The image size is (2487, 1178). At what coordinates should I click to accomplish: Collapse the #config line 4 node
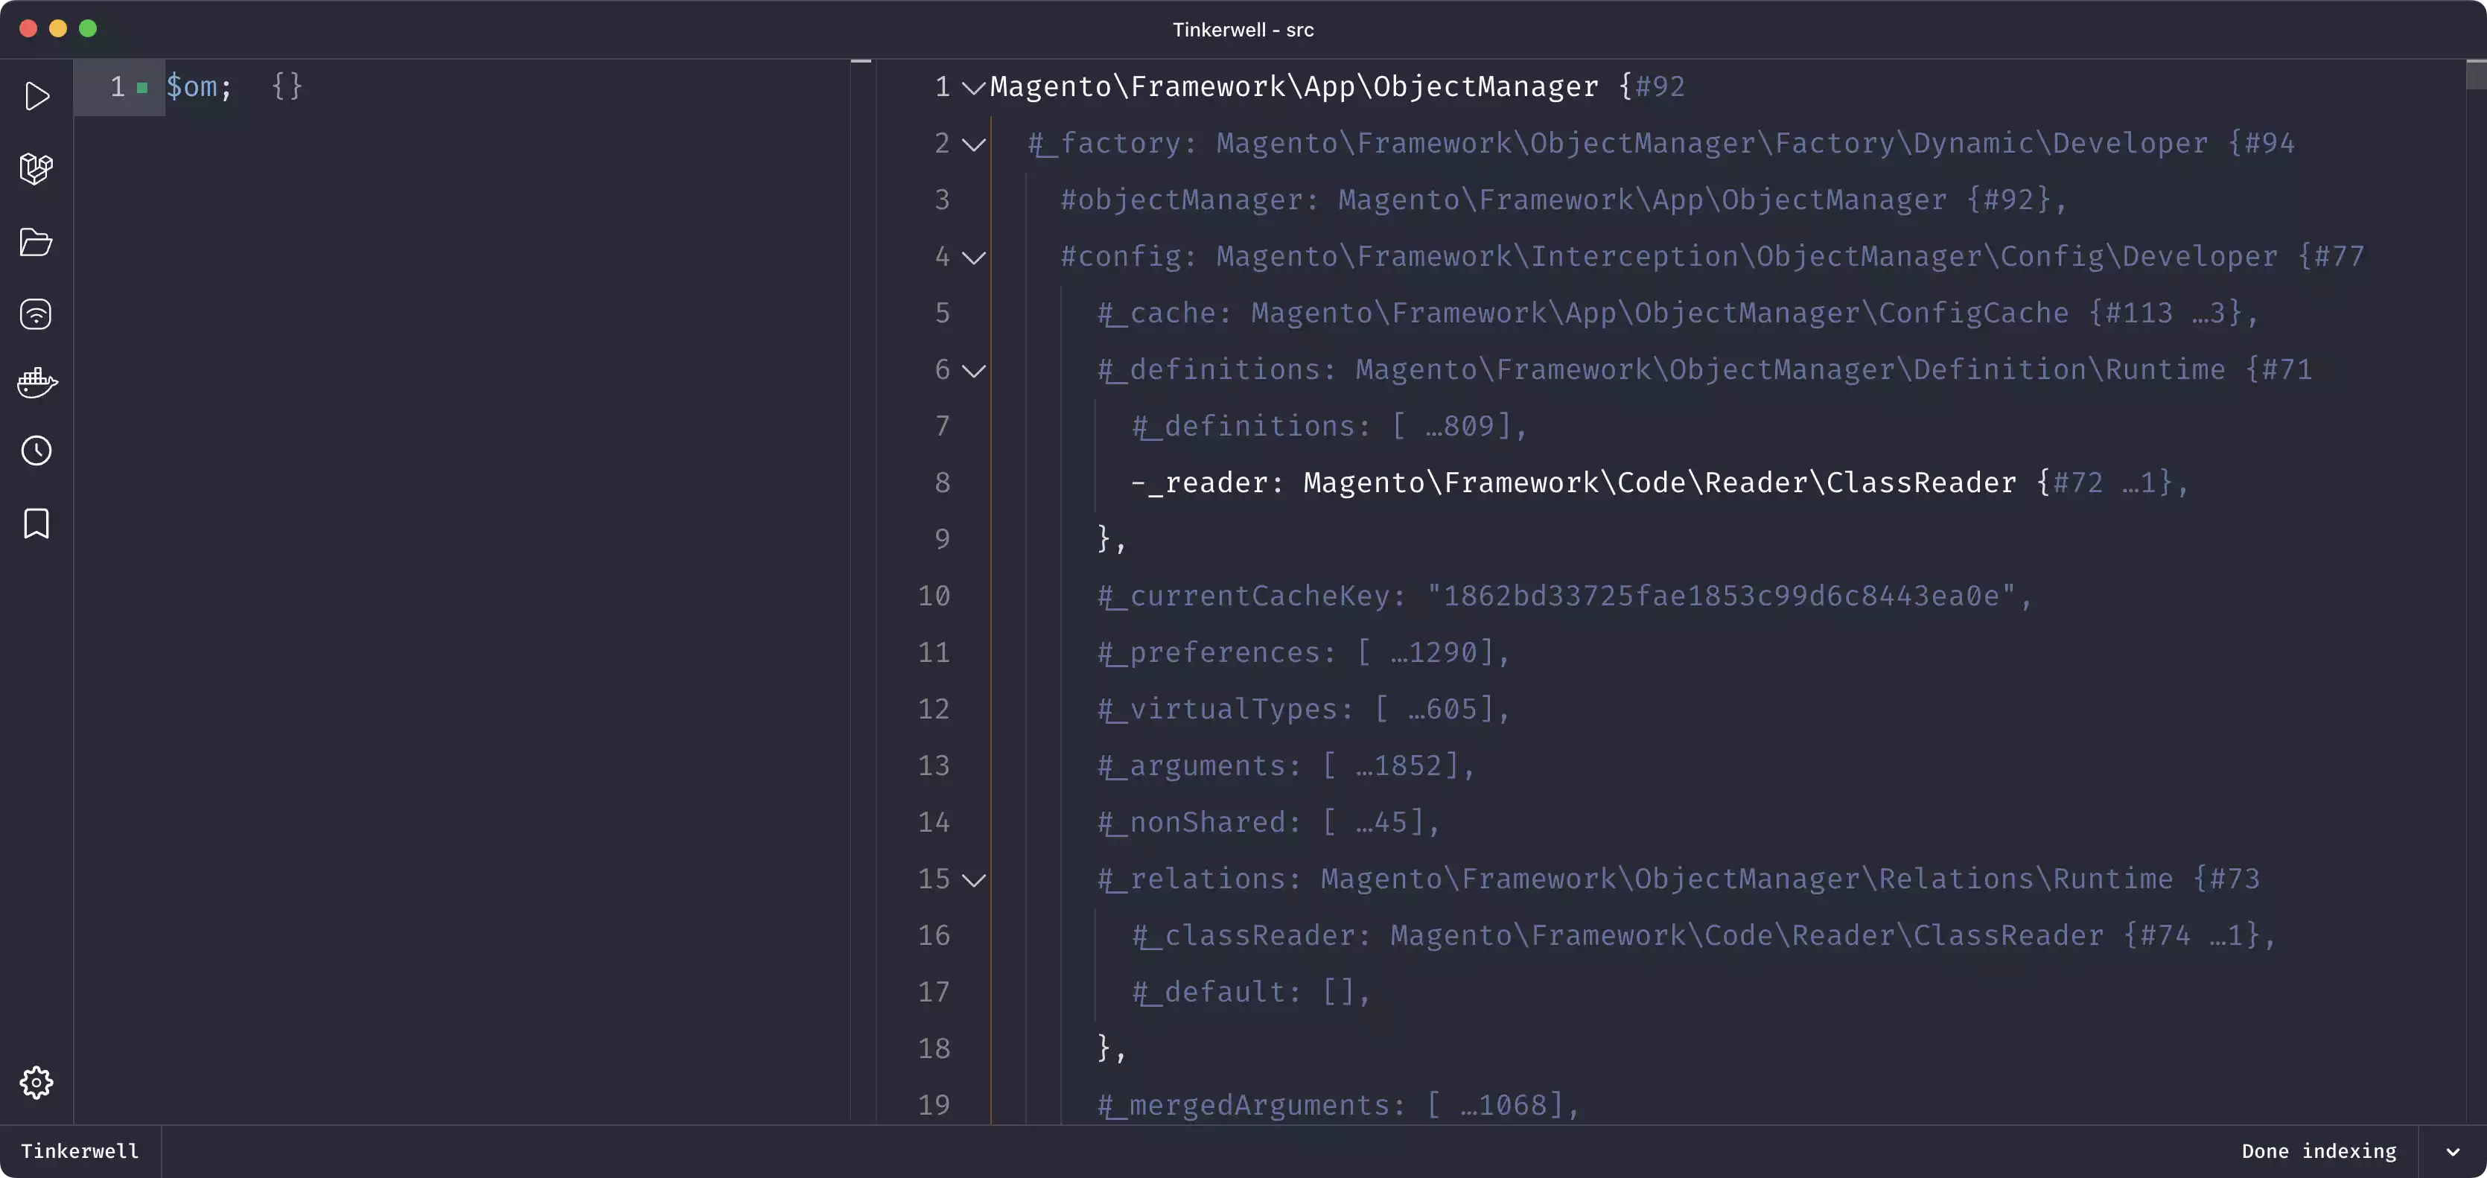[x=974, y=258]
